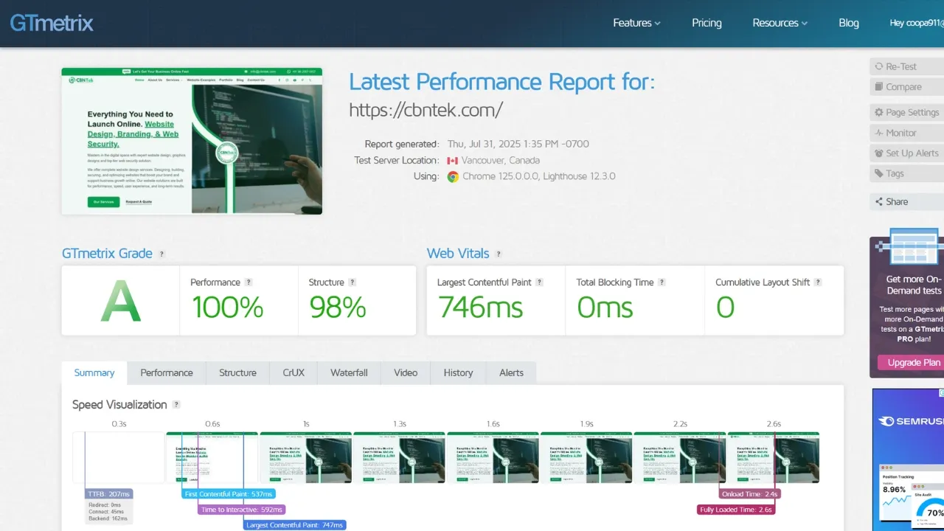Image resolution: width=944 pixels, height=531 pixels.
Task: Expand the Features dropdown menu
Action: point(636,23)
